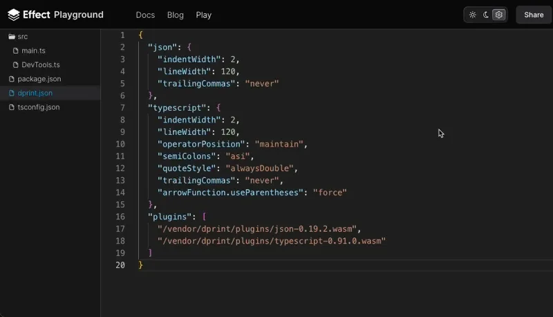
Task: Click the main.ts file icon
Action: pyautogui.click(x=16, y=51)
